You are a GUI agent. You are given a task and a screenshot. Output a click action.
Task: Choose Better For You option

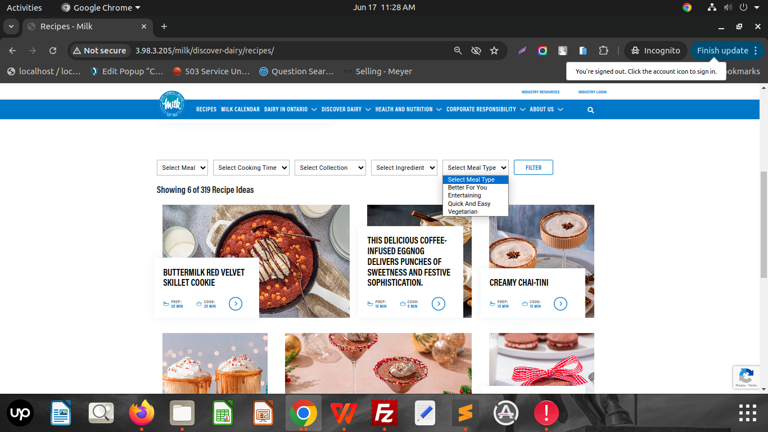[x=476, y=187]
